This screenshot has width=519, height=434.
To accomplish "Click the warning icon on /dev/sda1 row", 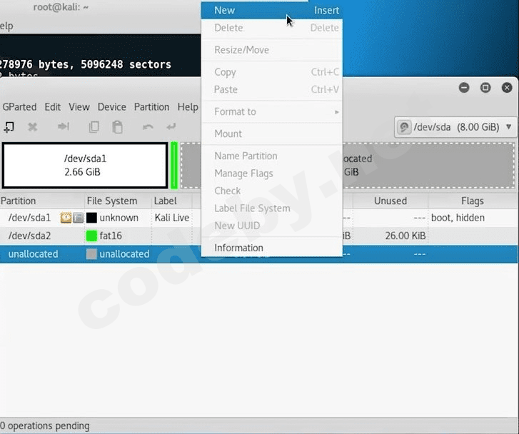I will pos(66,218).
